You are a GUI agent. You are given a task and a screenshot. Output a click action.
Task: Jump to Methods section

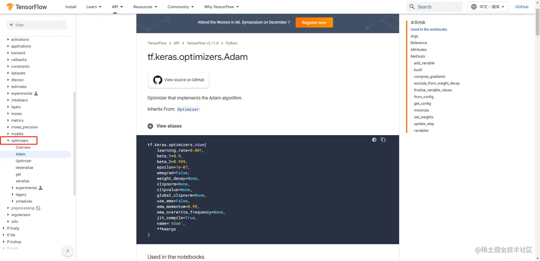click(x=417, y=57)
